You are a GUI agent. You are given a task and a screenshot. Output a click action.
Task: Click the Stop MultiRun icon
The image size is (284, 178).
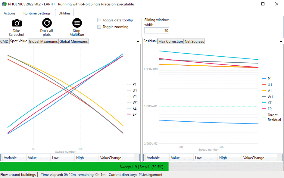pos(77,23)
